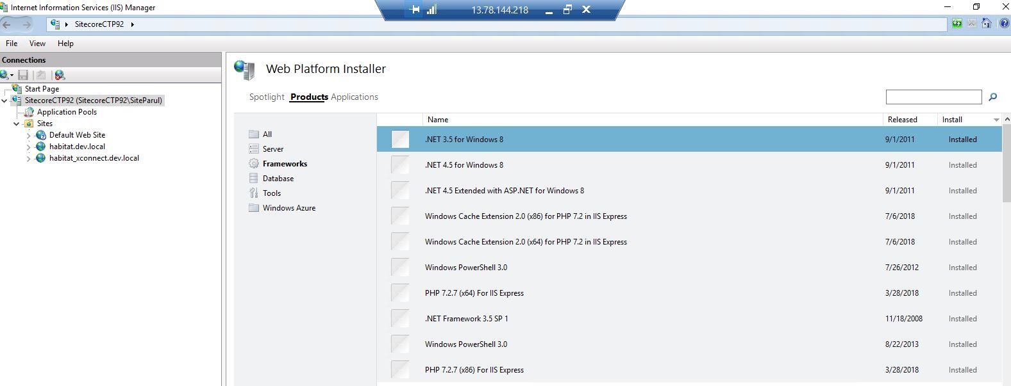Click the Home icon in address bar

click(x=987, y=24)
